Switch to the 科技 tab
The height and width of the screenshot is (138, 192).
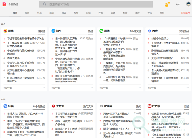click(x=39, y=13)
